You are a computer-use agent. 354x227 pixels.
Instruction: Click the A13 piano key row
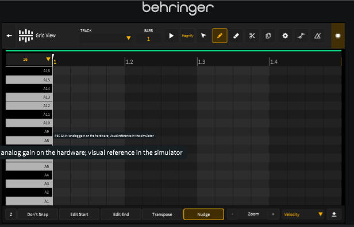coord(29,97)
